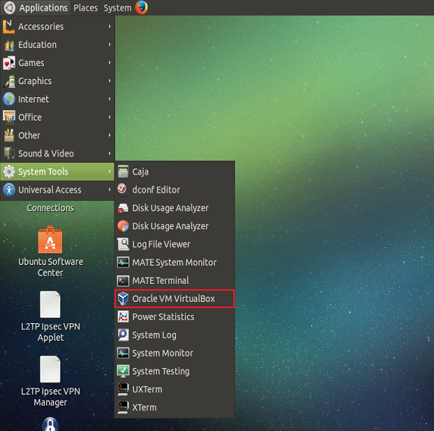Launch dconf Editor

pyautogui.click(x=174, y=190)
